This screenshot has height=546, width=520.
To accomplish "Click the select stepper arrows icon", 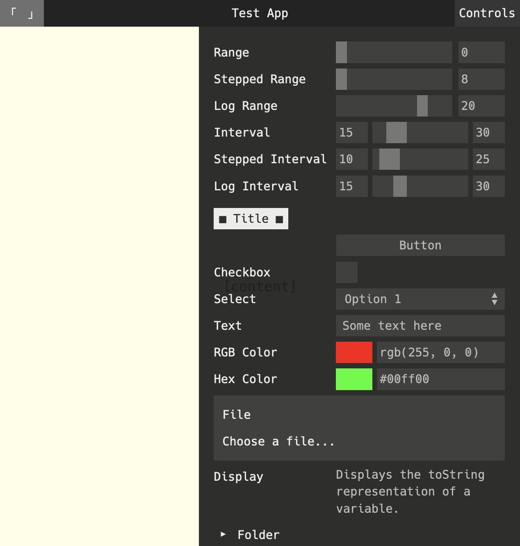I will [x=495, y=299].
